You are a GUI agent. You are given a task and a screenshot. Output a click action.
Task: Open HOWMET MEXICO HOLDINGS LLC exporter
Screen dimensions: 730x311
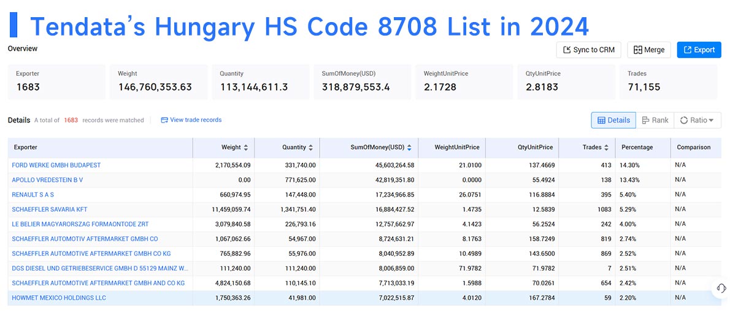coord(59,298)
